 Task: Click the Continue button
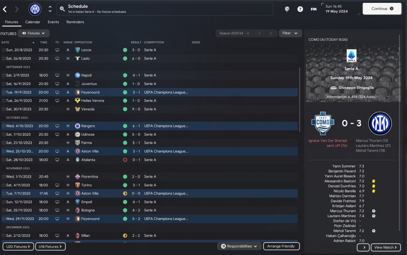point(382,9)
